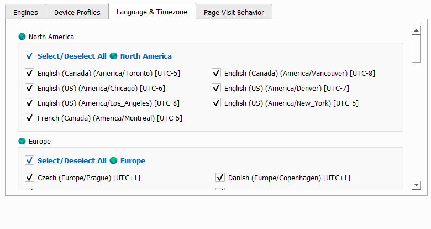Click the globe icon beside North America heading

[22, 37]
